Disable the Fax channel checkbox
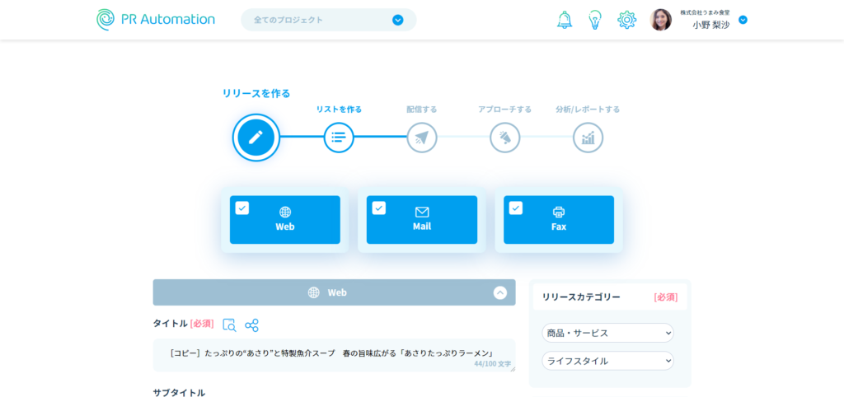The width and height of the screenshot is (844, 397). pyautogui.click(x=516, y=208)
